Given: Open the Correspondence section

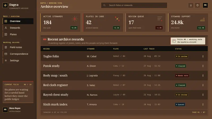Looking at the screenshot, I should point(18,54).
